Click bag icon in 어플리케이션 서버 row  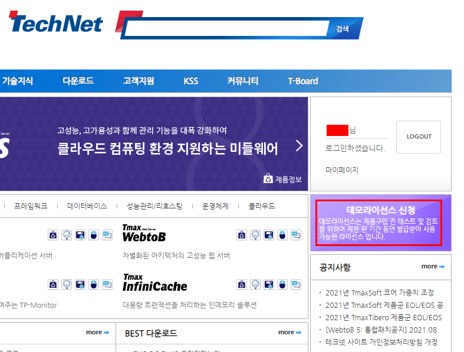(x=53, y=235)
